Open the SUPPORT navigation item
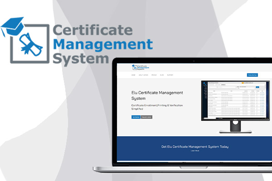This screenshot has height=181, width=272. pos(170,75)
